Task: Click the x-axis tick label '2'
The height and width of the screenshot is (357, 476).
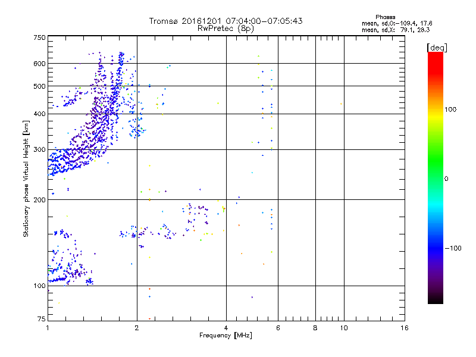Action: (137, 328)
